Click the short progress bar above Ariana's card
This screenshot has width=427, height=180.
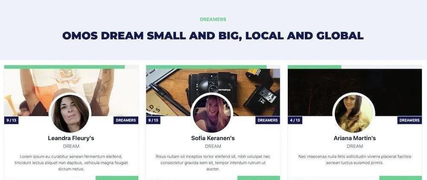coord(315,67)
